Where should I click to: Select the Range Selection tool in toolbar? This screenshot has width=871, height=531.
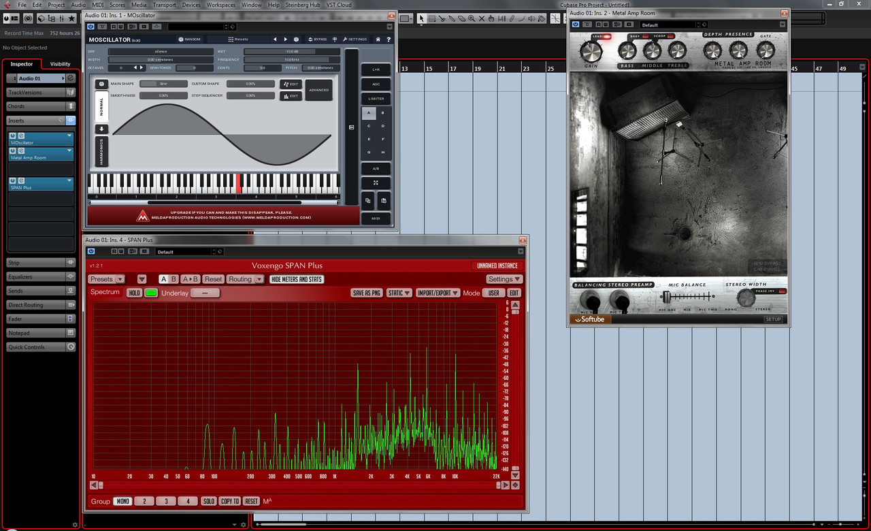(x=432, y=18)
